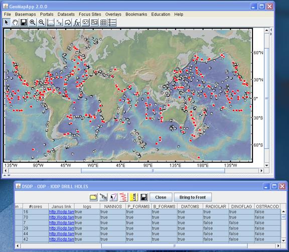Open Janus link for row with 44 cores
This screenshot has width=289, height=252.
[x=61, y=234]
